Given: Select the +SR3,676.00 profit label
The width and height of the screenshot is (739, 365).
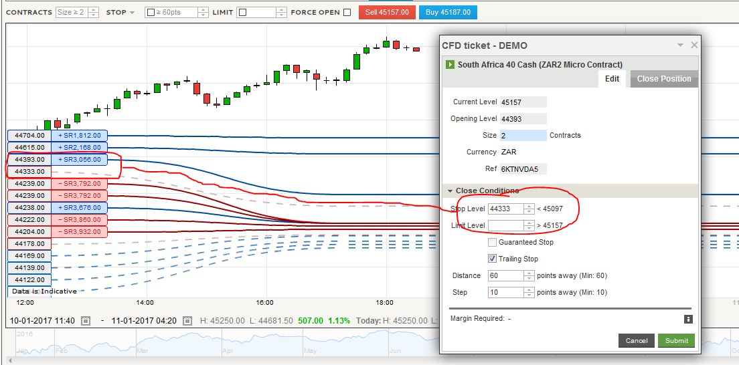Looking at the screenshot, I should pyautogui.click(x=79, y=208).
